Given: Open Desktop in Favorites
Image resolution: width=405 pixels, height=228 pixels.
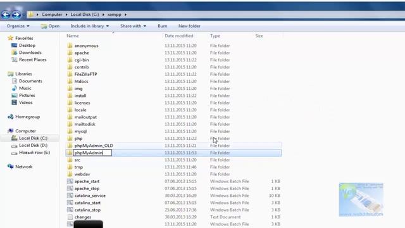Looking at the screenshot, I should click(x=27, y=45).
